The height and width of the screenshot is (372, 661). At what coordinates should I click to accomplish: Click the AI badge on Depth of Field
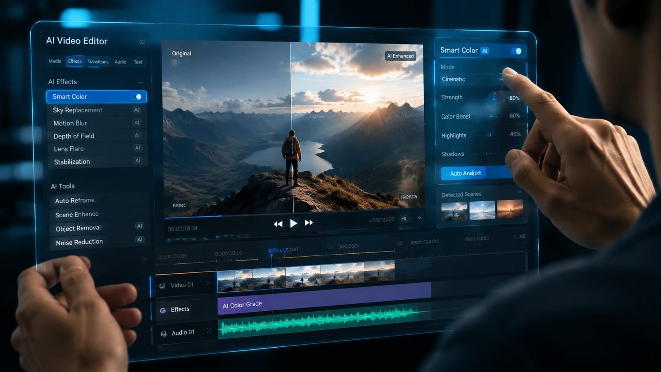point(137,135)
